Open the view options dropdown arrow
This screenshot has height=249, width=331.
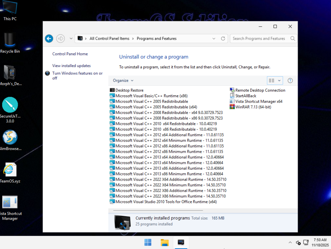279,81
